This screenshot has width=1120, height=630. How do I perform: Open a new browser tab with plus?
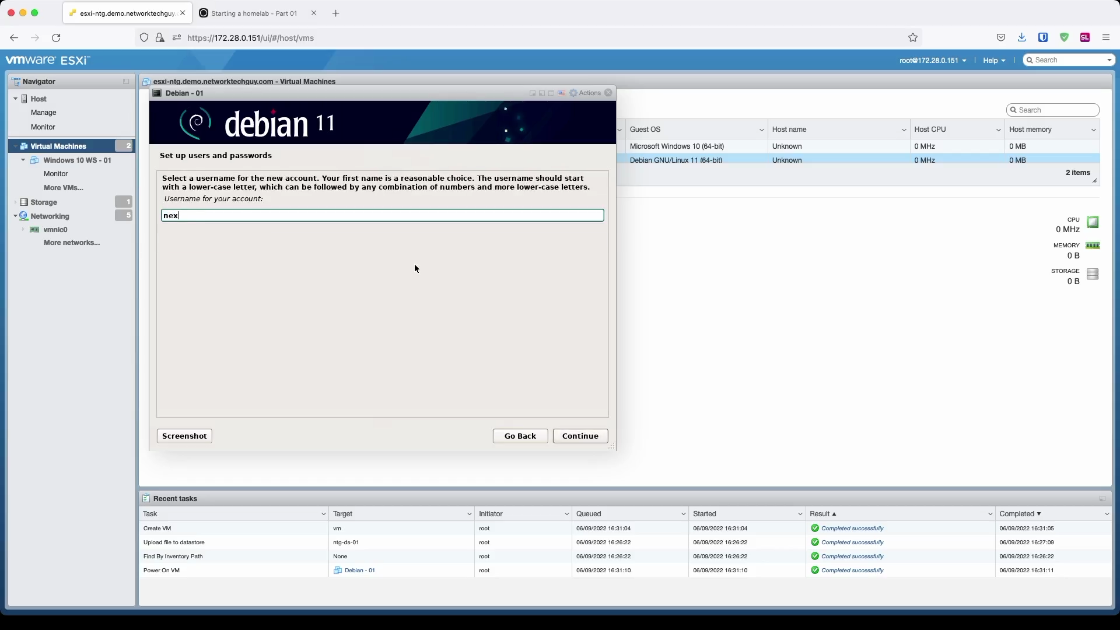click(x=335, y=13)
